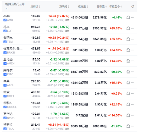
Task: Click 苹果's market cap 3.36万亿
Action: pyautogui.click(x=101, y=83)
